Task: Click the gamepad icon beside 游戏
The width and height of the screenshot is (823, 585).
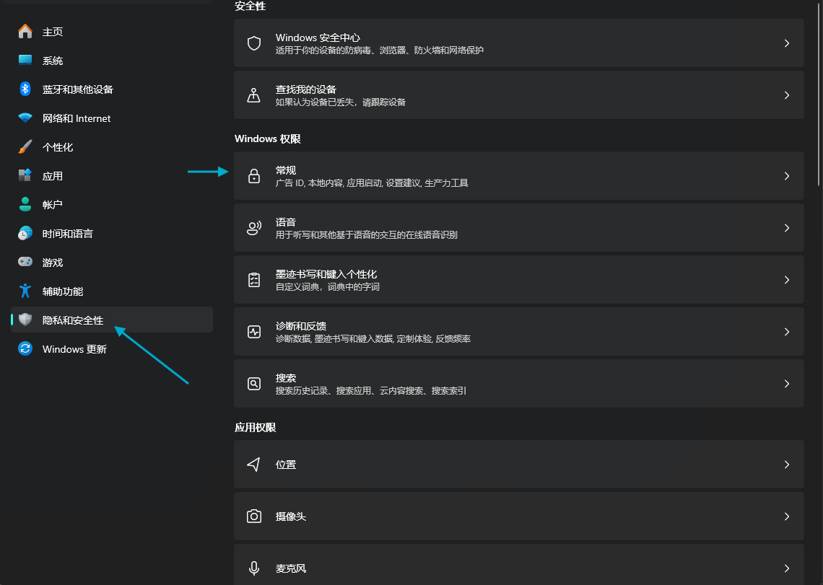Action: click(x=25, y=262)
